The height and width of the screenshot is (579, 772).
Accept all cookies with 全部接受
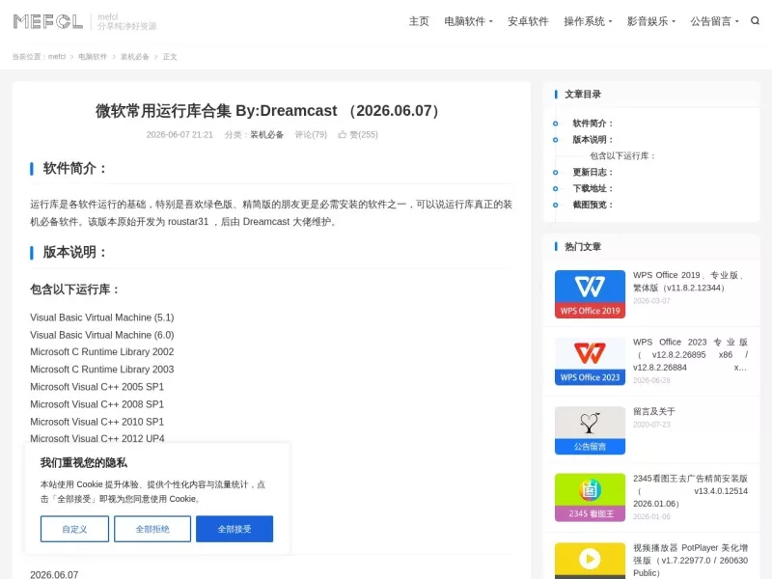tap(234, 529)
